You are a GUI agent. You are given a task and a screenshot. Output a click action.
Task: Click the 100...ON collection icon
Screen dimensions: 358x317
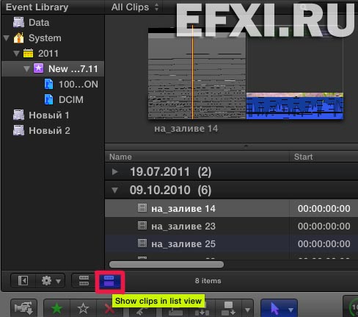pos(48,84)
